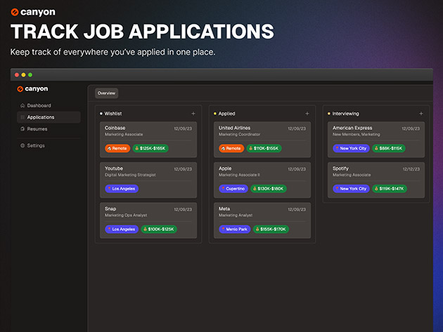The height and width of the screenshot is (332, 443).
Task: Switch to the Overview tab
Action: (x=107, y=93)
